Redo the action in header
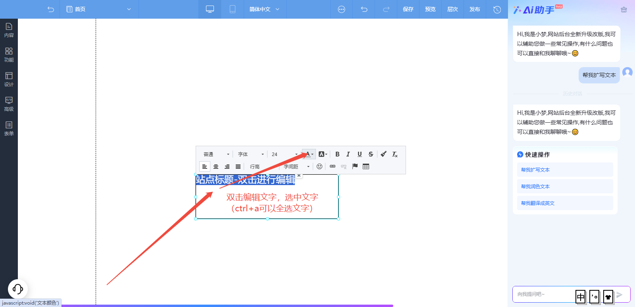 pos(386,9)
